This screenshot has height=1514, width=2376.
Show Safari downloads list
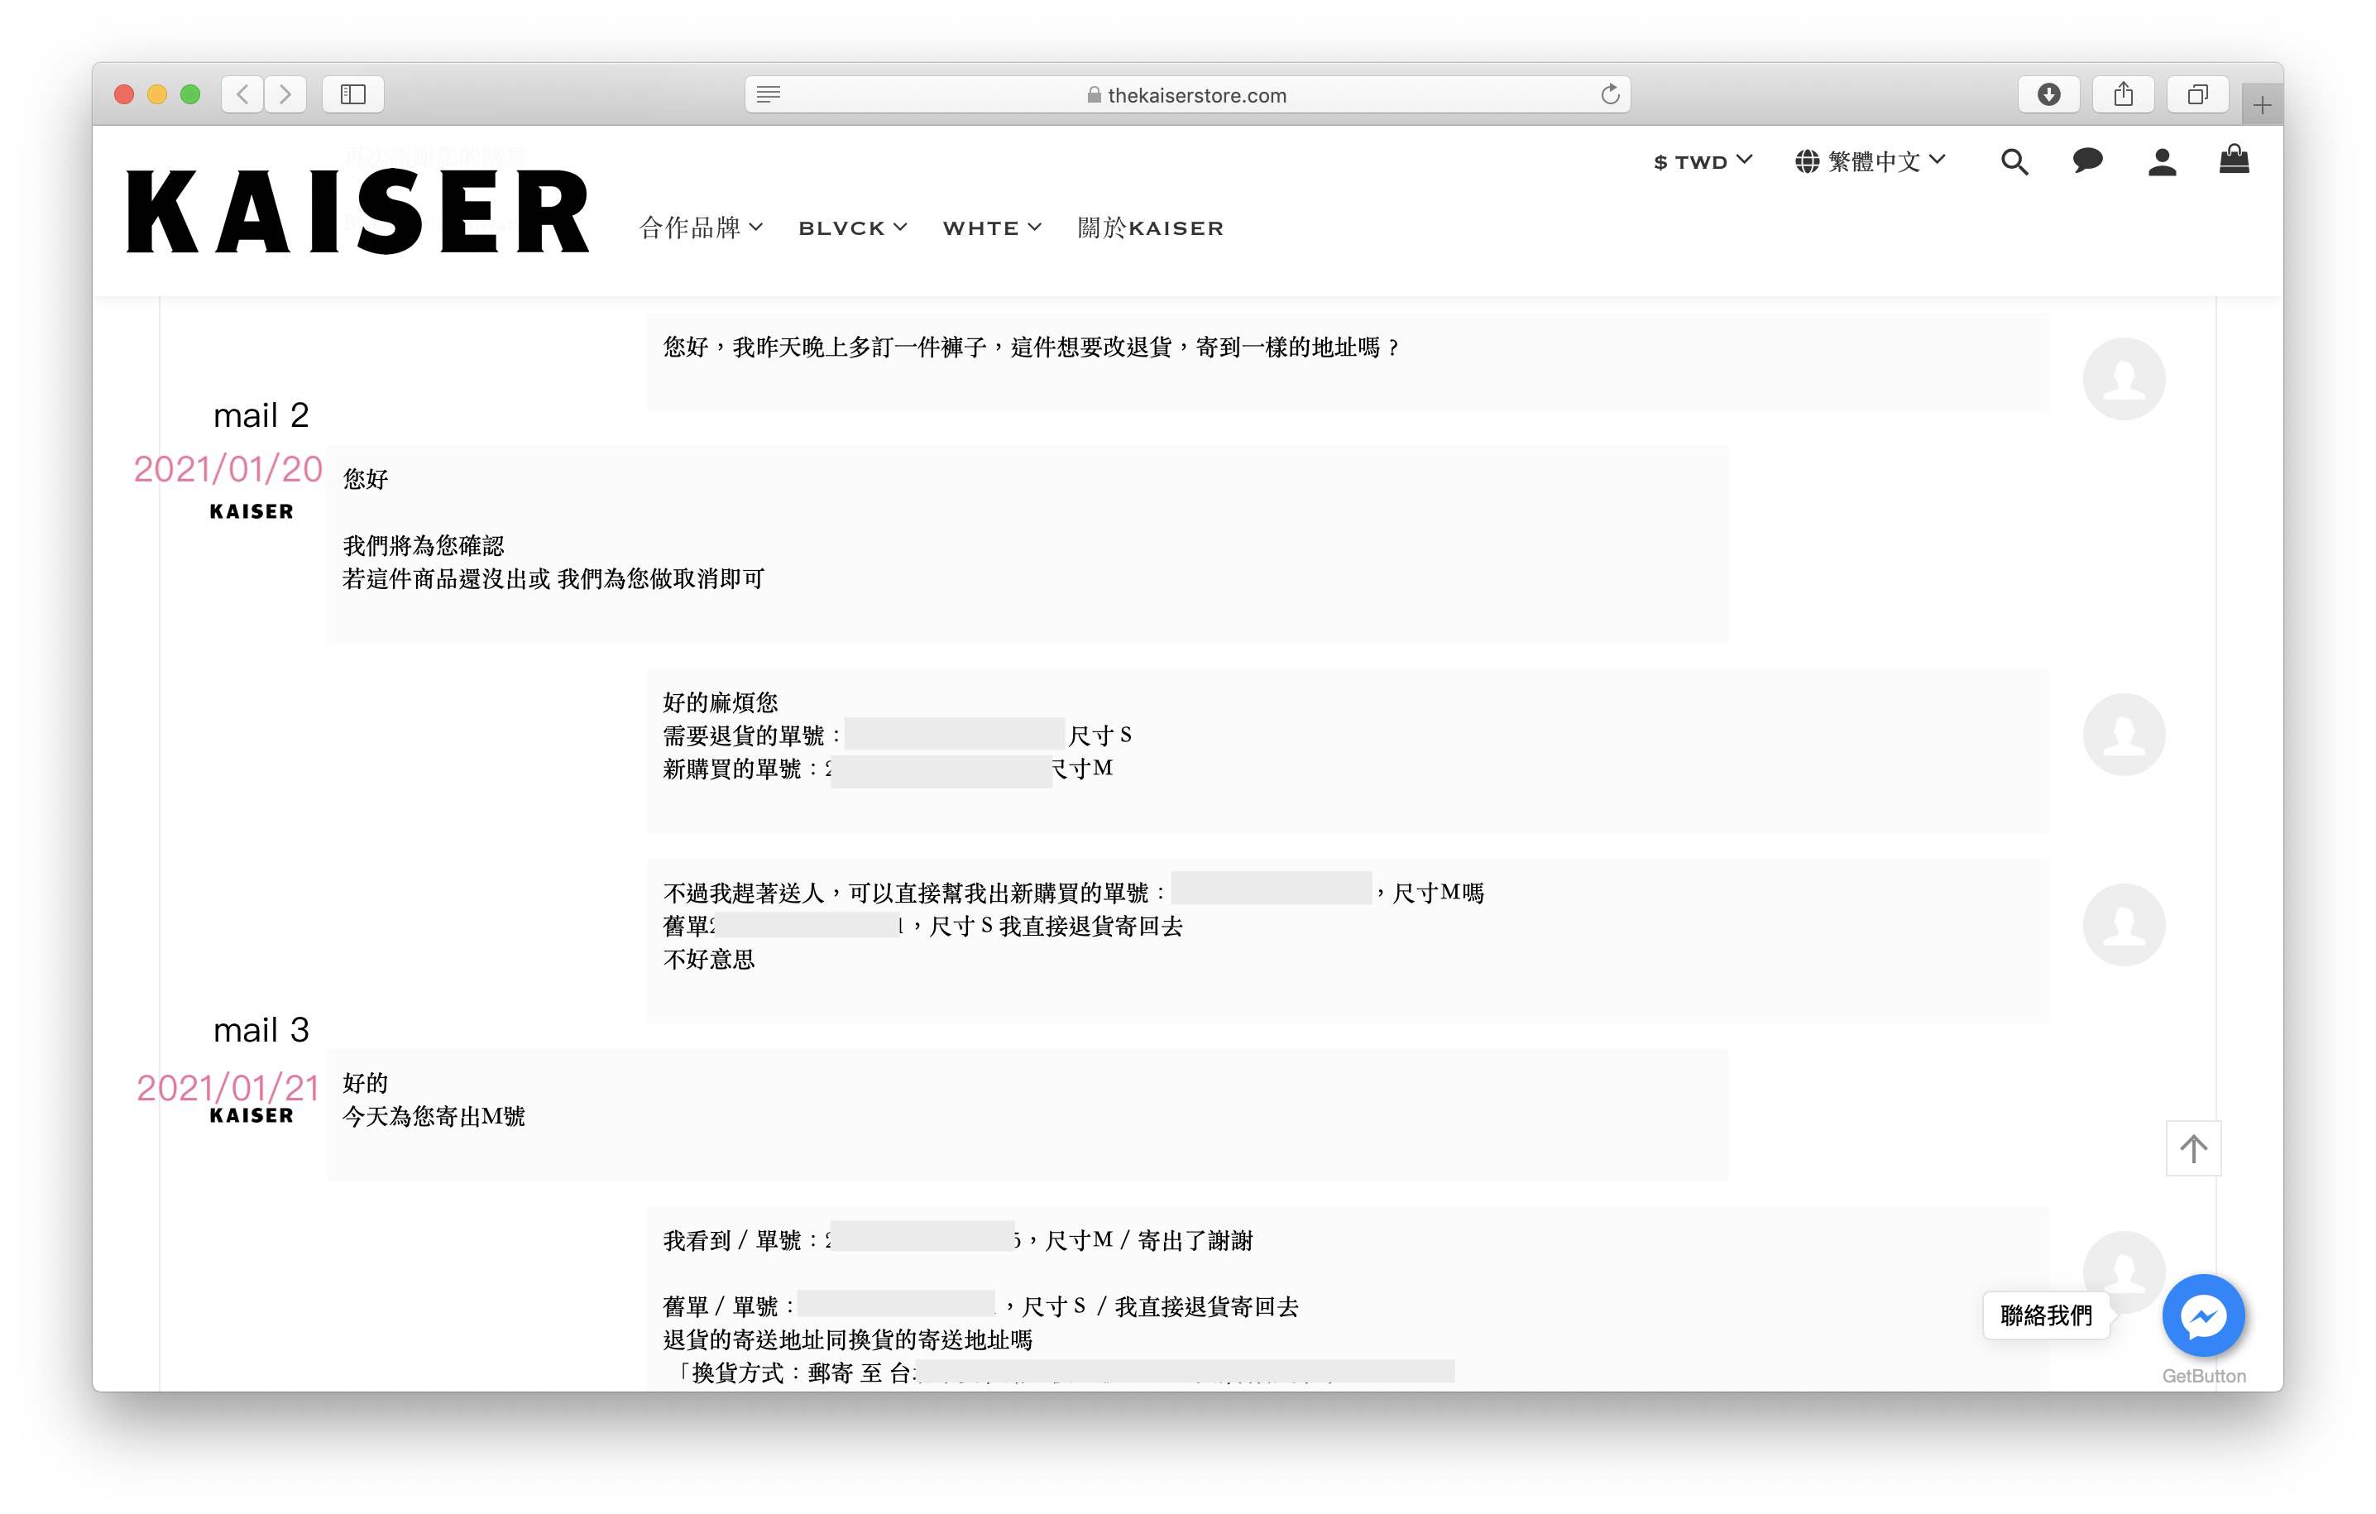point(2048,95)
